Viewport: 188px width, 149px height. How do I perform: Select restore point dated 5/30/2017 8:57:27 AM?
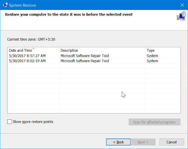[94, 56]
